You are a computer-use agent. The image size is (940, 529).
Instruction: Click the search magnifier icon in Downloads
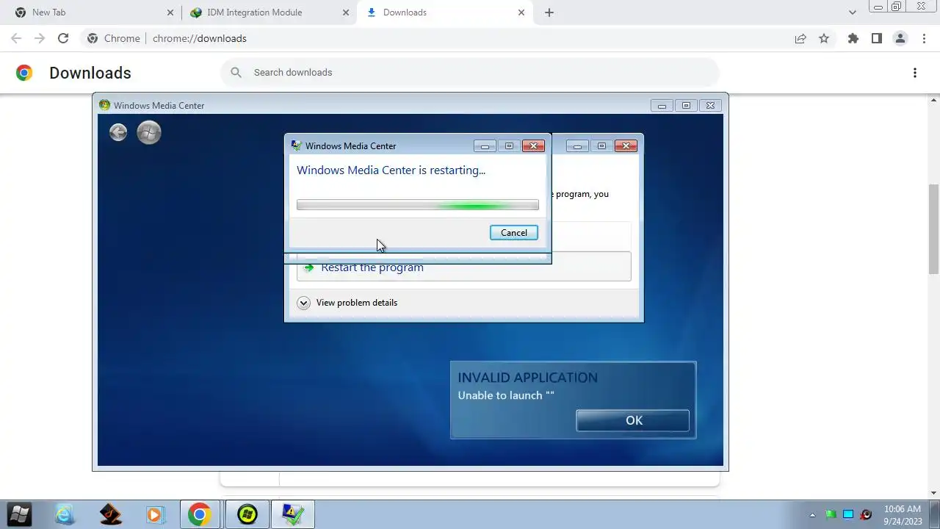pos(236,72)
